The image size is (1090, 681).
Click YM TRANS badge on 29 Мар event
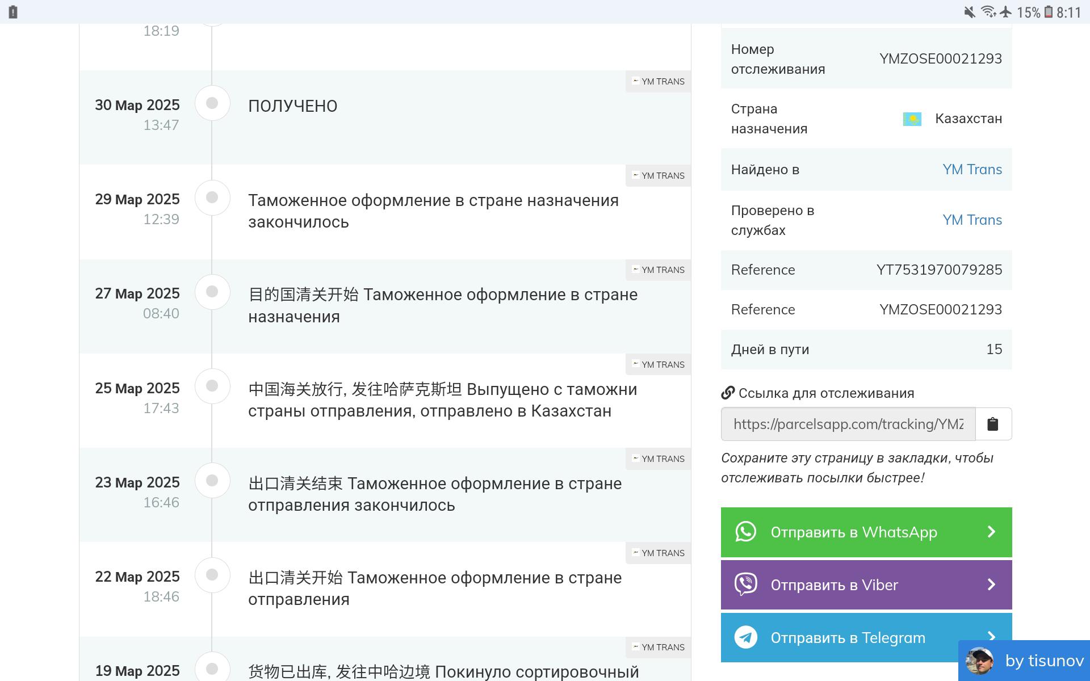pyautogui.click(x=659, y=176)
